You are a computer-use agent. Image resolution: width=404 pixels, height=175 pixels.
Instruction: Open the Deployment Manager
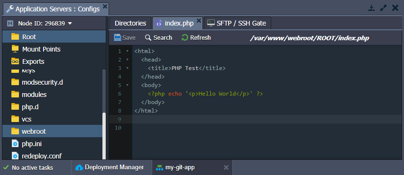(111, 167)
